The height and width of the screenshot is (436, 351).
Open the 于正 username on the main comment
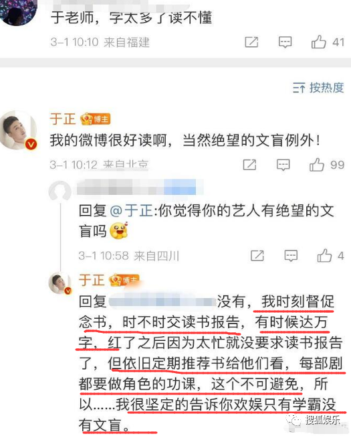click(x=62, y=119)
